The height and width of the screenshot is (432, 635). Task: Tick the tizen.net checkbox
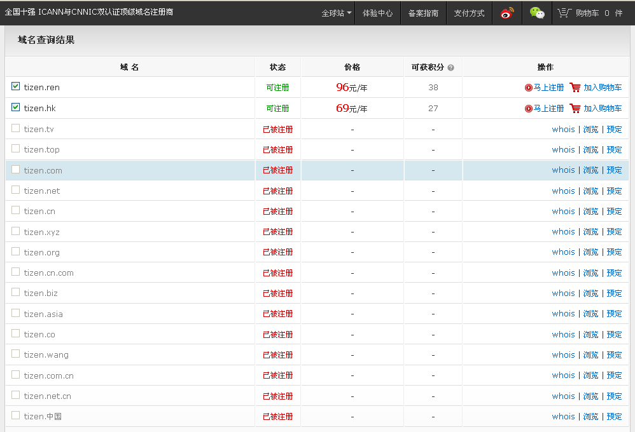coord(15,190)
